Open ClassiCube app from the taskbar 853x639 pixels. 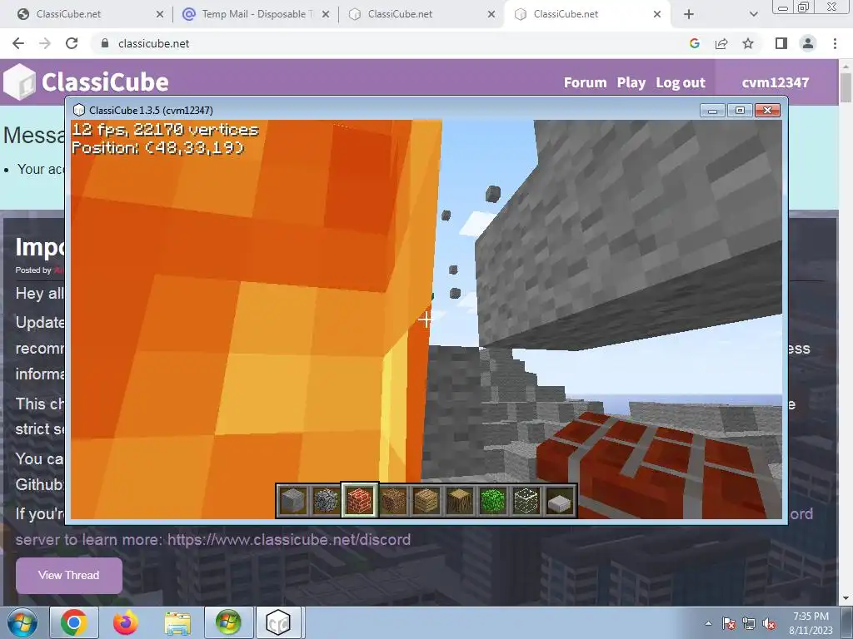point(278,622)
